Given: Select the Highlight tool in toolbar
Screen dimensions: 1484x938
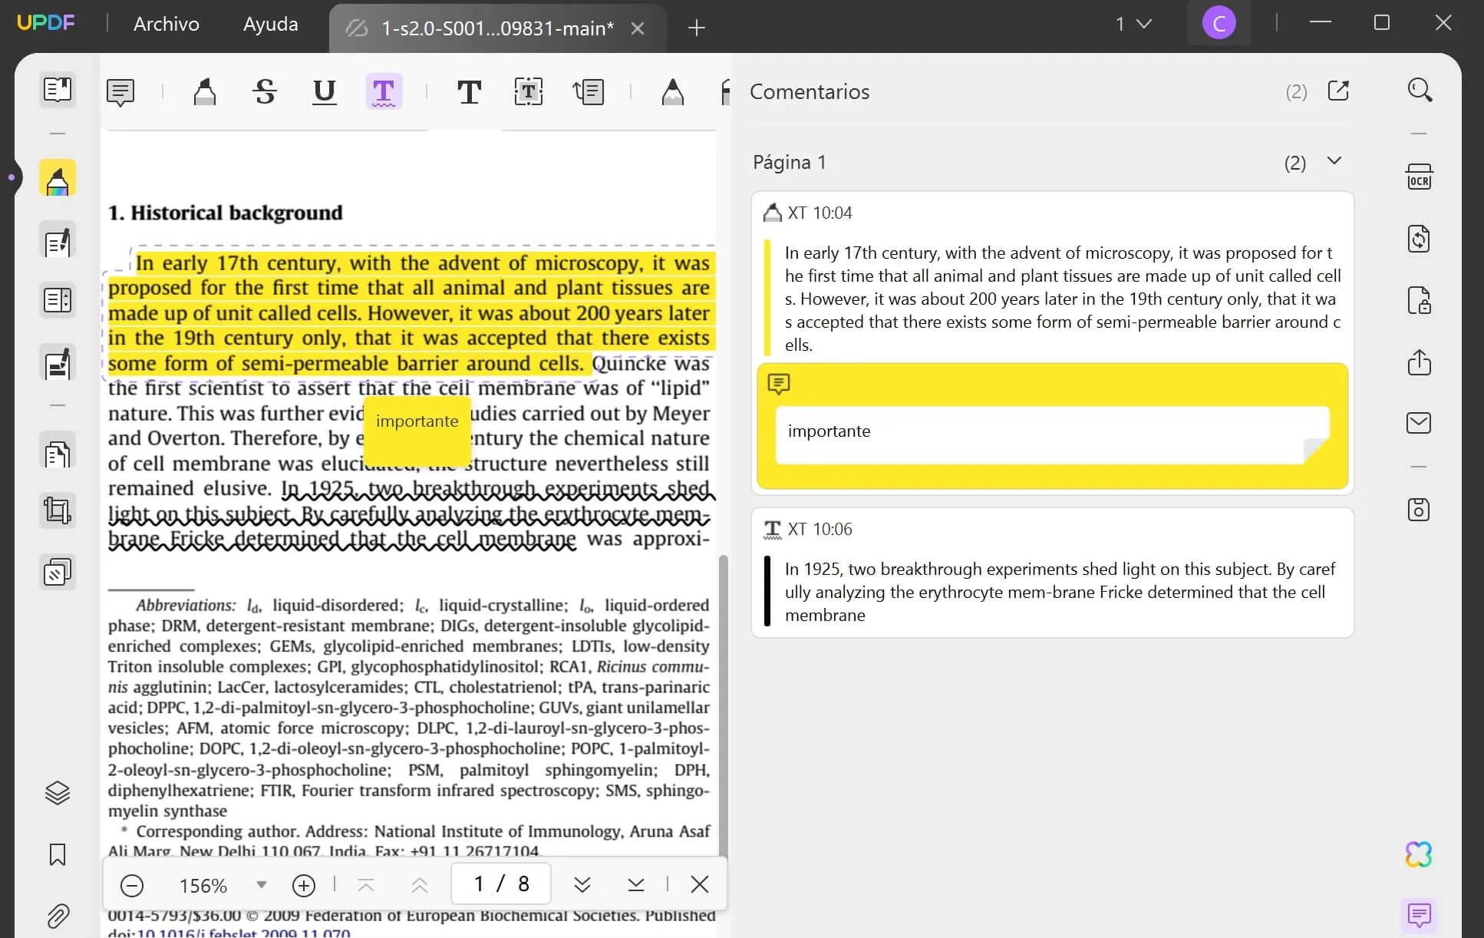Looking at the screenshot, I should [204, 92].
